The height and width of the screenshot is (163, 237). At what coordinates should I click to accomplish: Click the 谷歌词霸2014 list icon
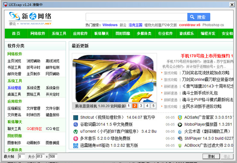pyautogui.click(x=76, y=125)
